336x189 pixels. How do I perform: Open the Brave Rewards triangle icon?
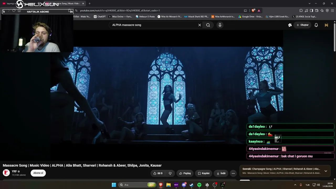tap(259, 10)
